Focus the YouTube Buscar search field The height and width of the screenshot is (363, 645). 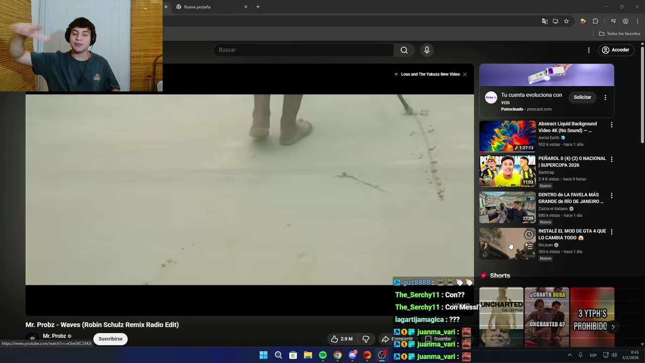(x=303, y=50)
